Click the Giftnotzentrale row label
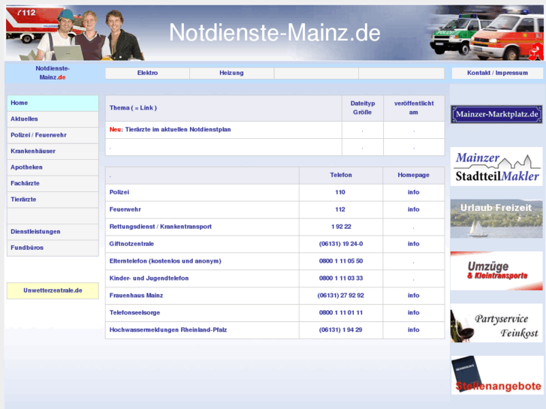The width and height of the screenshot is (546, 409). coord(131,244)
